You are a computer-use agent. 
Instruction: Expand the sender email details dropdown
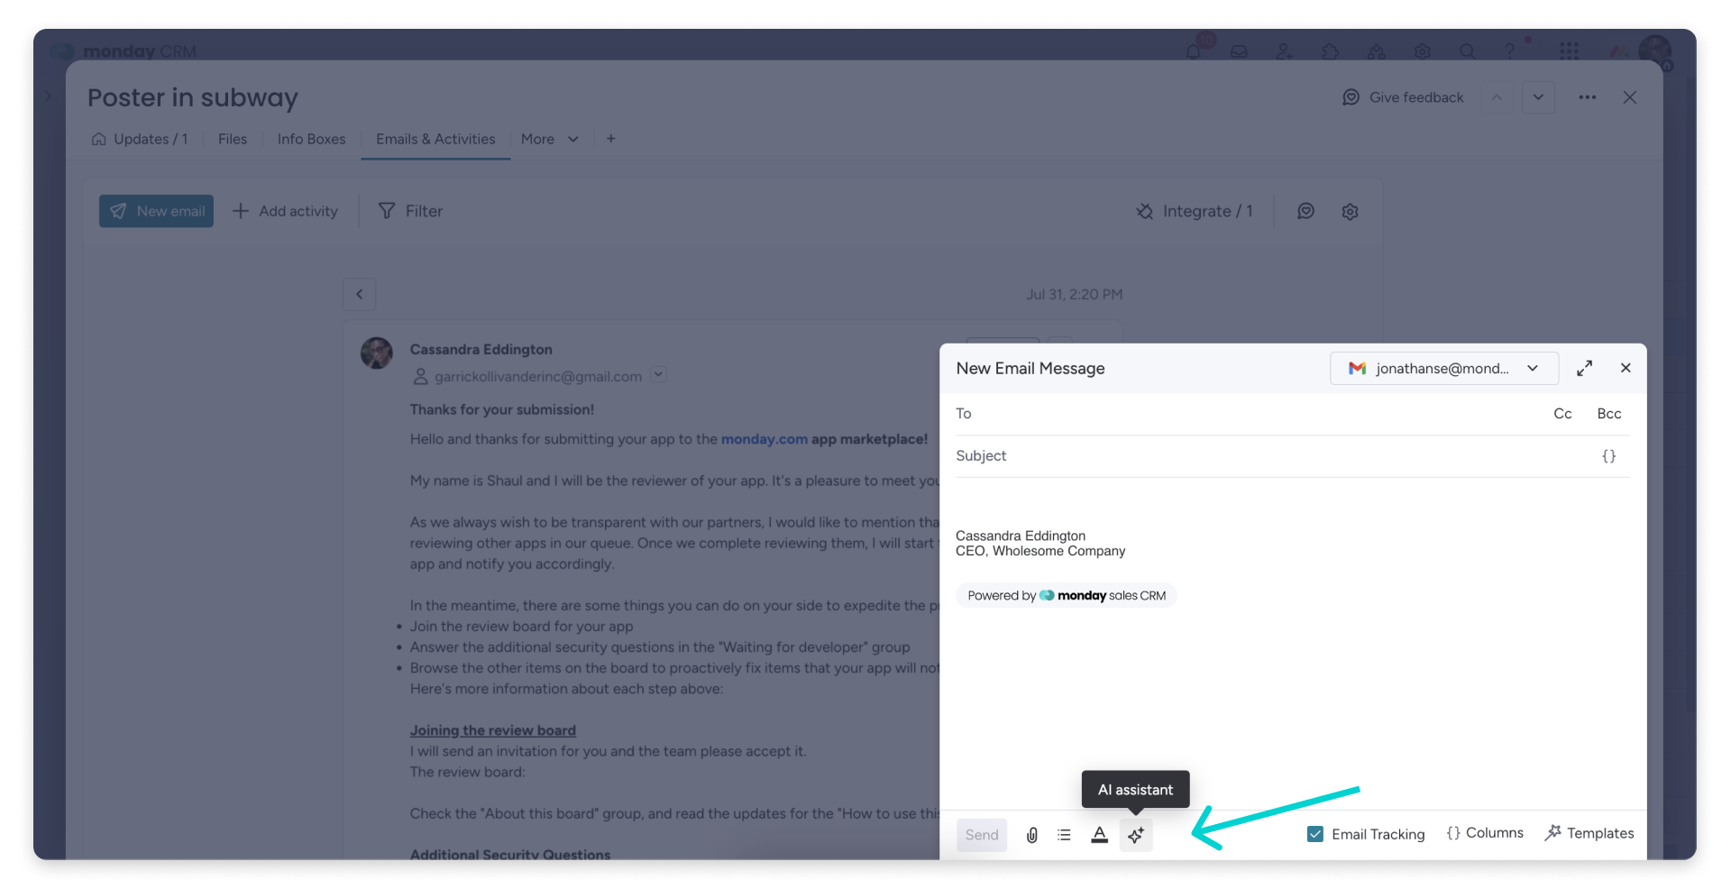(x=659, y=374)
